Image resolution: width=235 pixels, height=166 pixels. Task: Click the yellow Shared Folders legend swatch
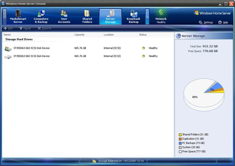[x=180, y=135]
